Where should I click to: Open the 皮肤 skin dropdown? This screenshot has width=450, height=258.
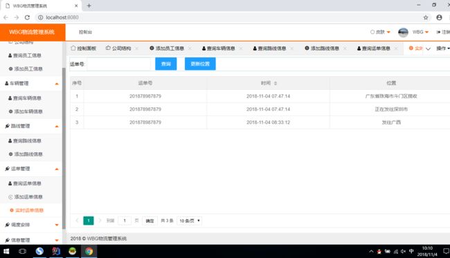click(380, 32)
